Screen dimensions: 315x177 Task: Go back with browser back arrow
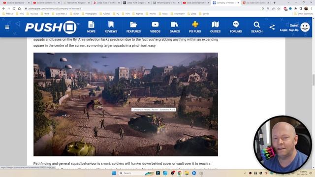(x=3, y=9)
